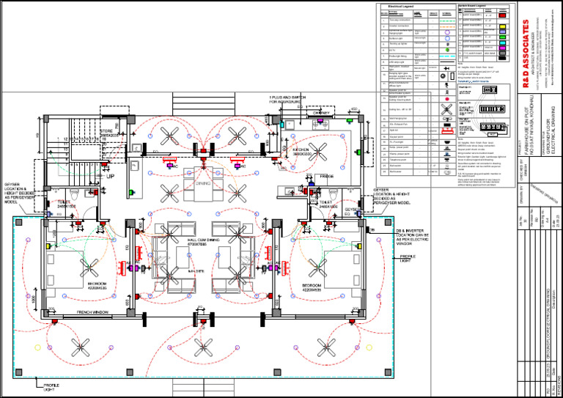The height and width of the screenshot is (398, 563).
Task: Click the red swatch in Switch Board Legend
Action: tap(502, 15)
